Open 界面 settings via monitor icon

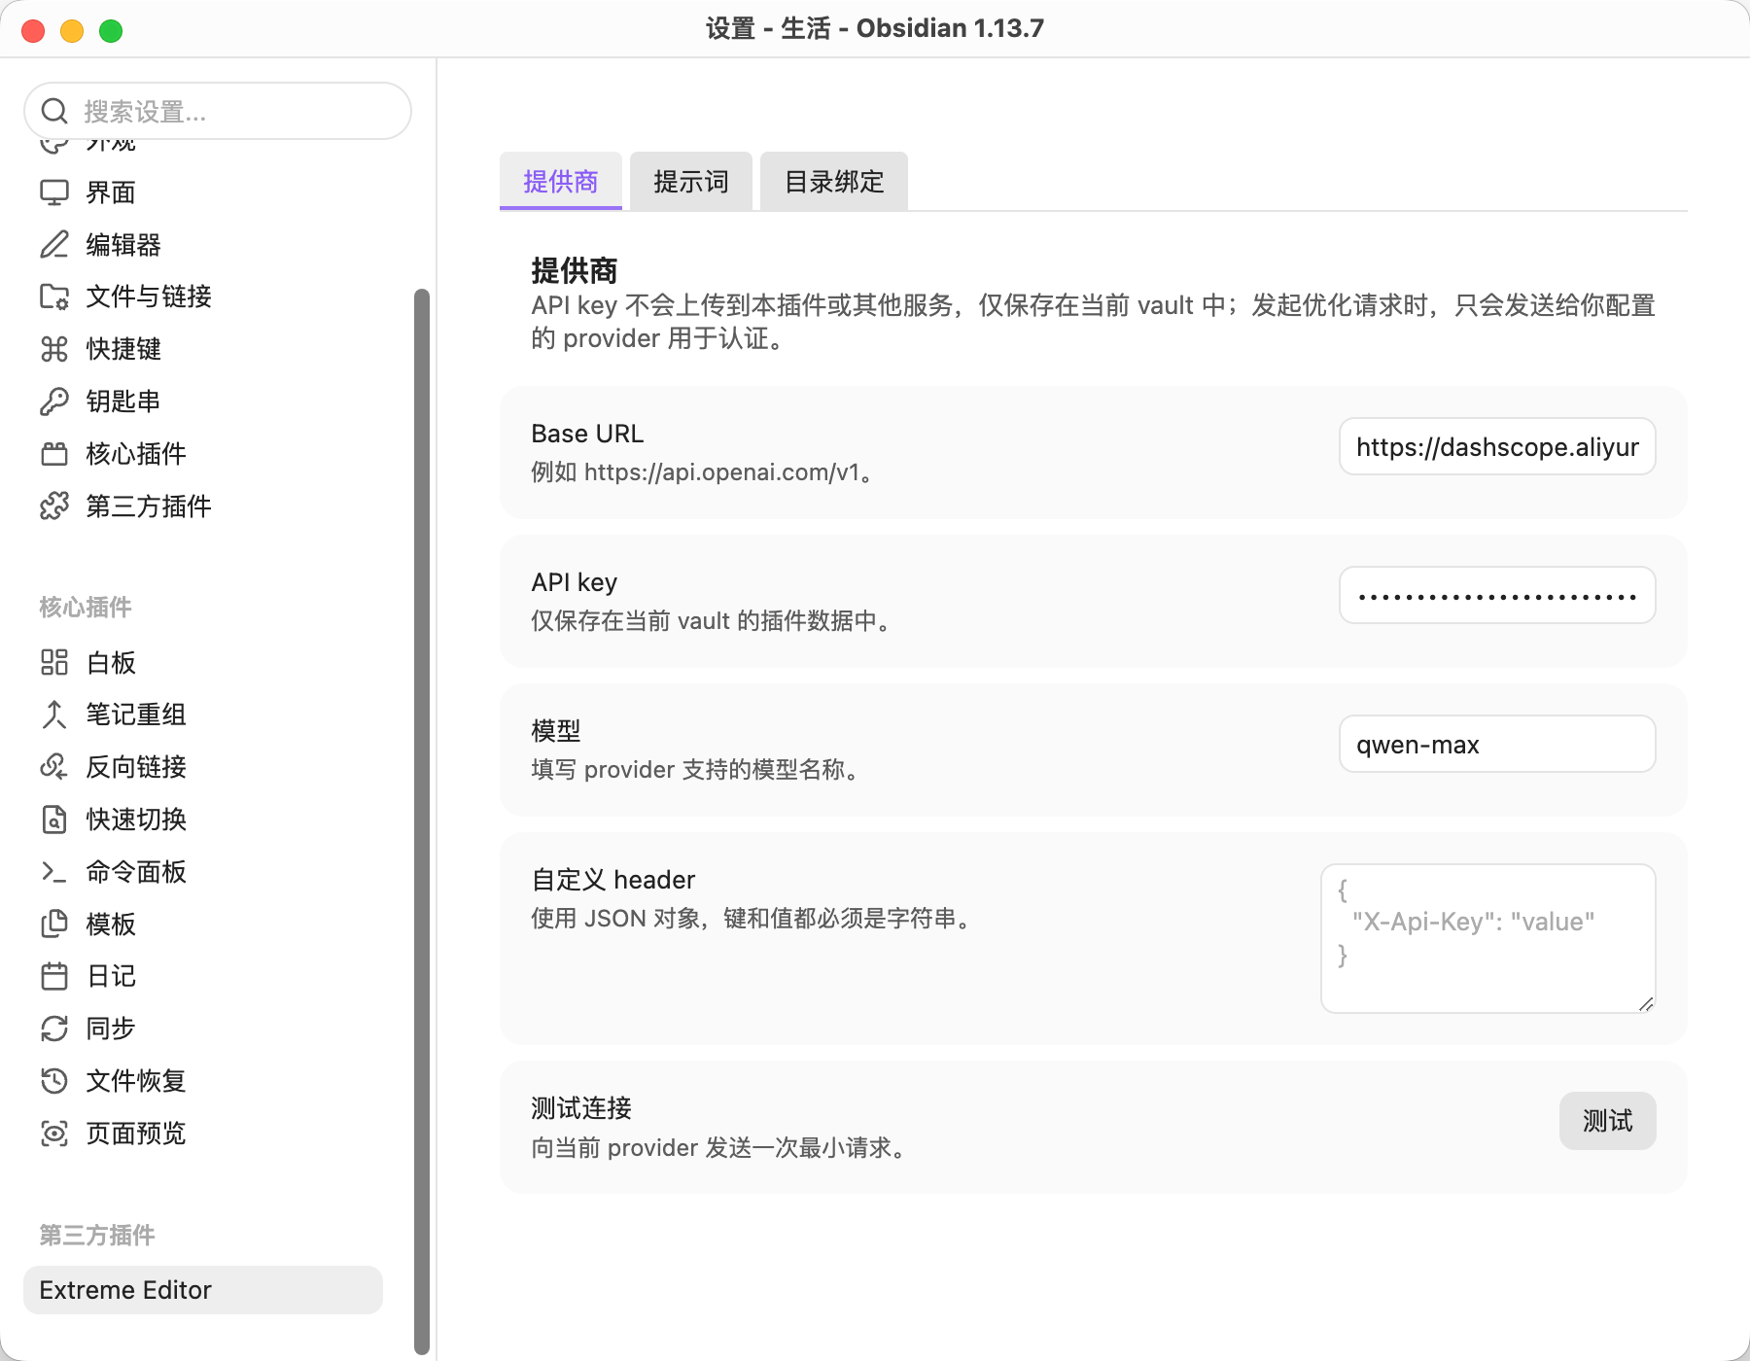click(x=54, y=192)
